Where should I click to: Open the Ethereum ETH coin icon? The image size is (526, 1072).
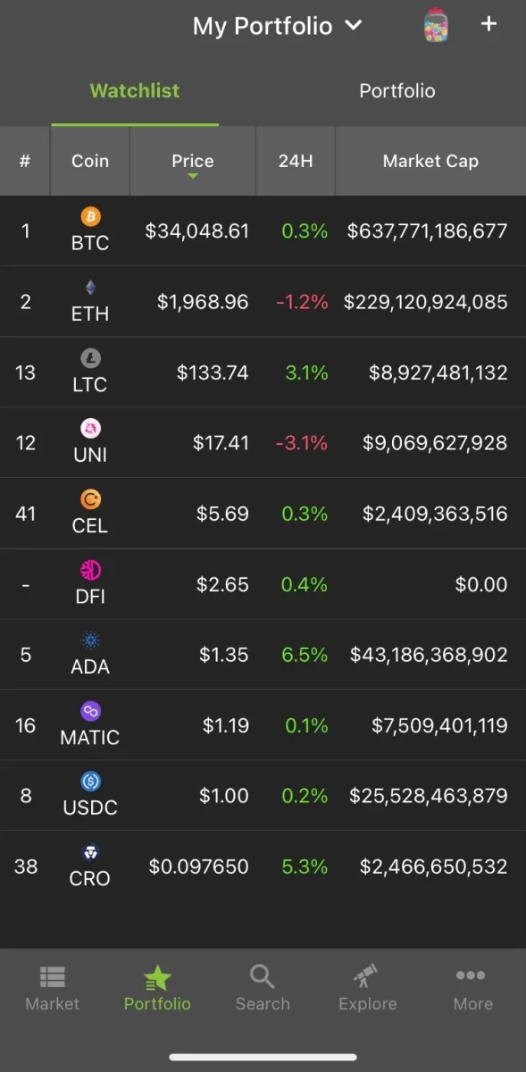coord(90,288)
